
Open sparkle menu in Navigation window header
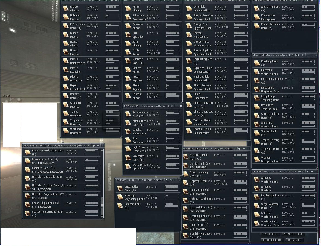tap(168, 106)
